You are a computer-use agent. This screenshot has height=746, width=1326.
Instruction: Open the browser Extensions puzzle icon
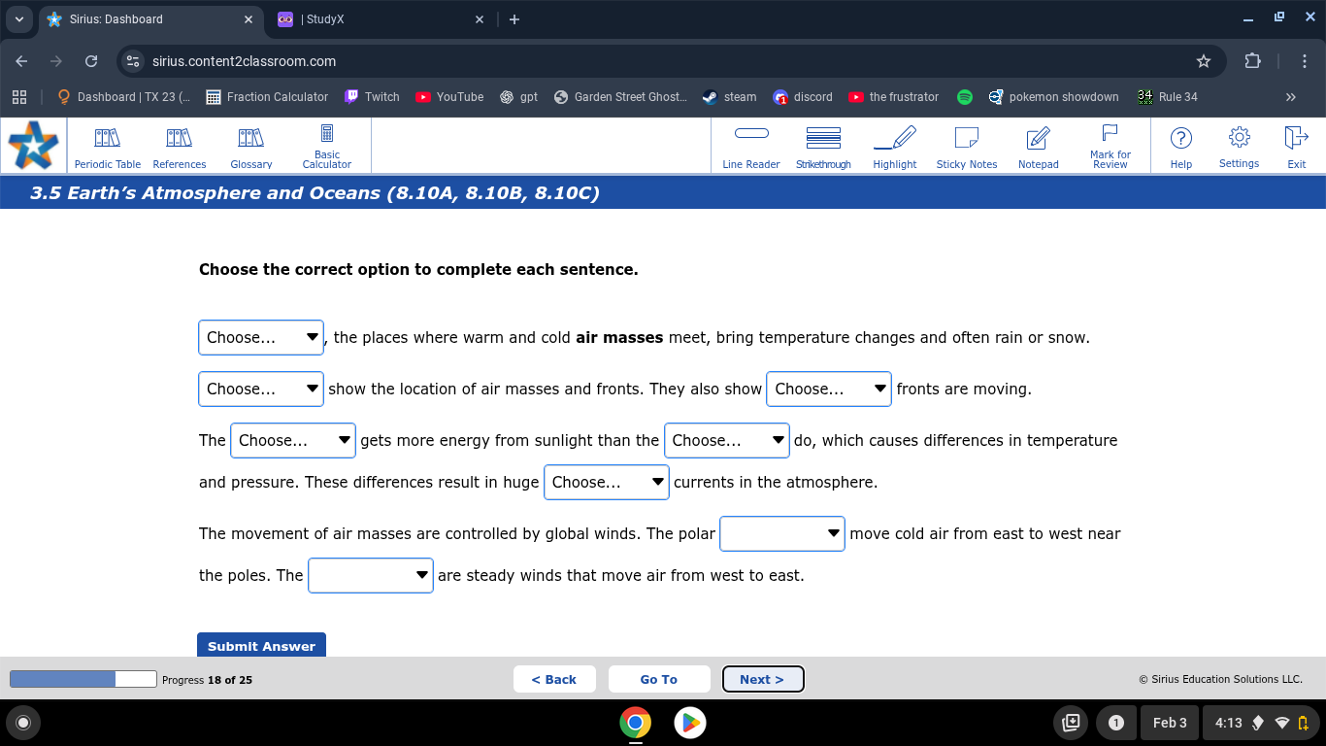1253,61
